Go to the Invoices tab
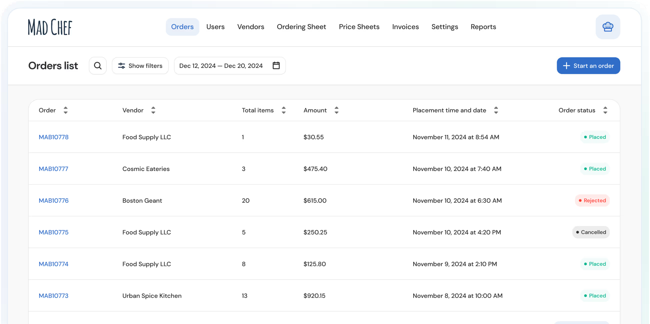This screenshot has width=650, height=324. [x=405, y=27]
